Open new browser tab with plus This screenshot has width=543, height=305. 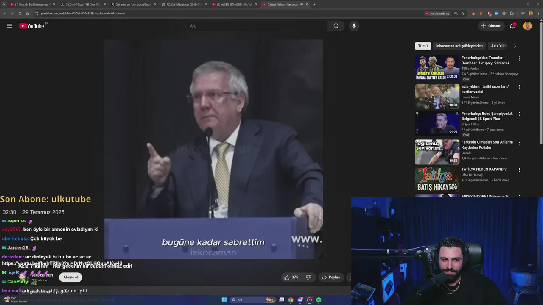coord(314,4)
